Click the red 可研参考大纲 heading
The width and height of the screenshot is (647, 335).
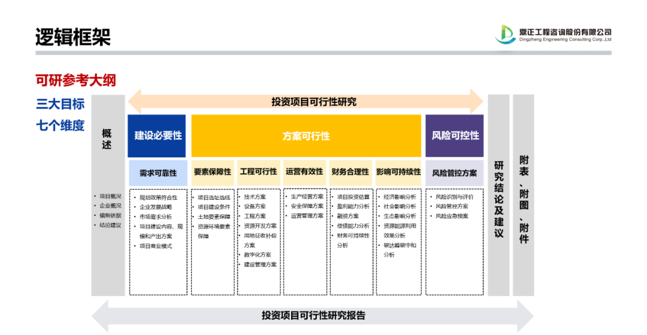[x=75, y=80]
